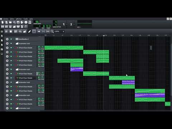172x129 pixels.
Task: Adjust the master pitch slider
Action: pos(74,24)
